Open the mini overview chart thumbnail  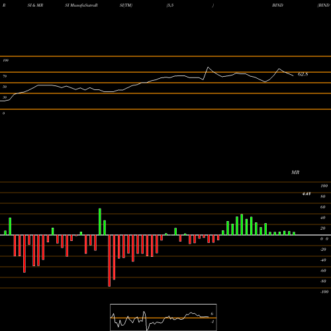coord(164,317)
